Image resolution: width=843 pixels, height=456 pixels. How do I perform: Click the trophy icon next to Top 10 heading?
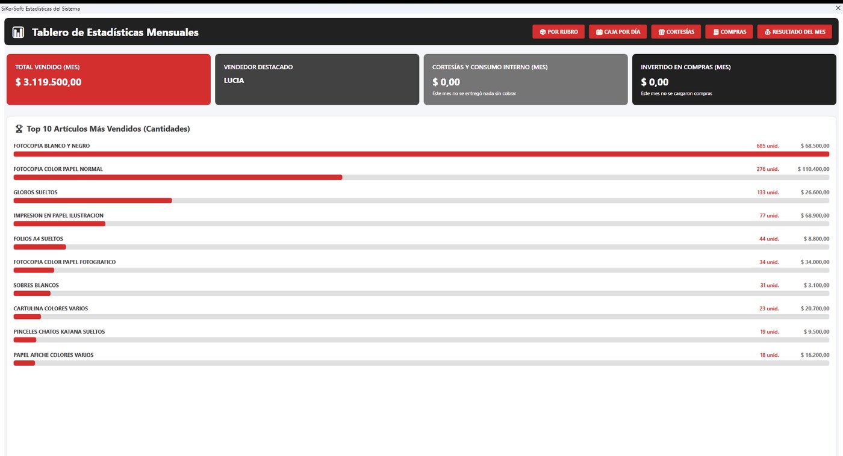pyautogui.click(x=19, y=129)
